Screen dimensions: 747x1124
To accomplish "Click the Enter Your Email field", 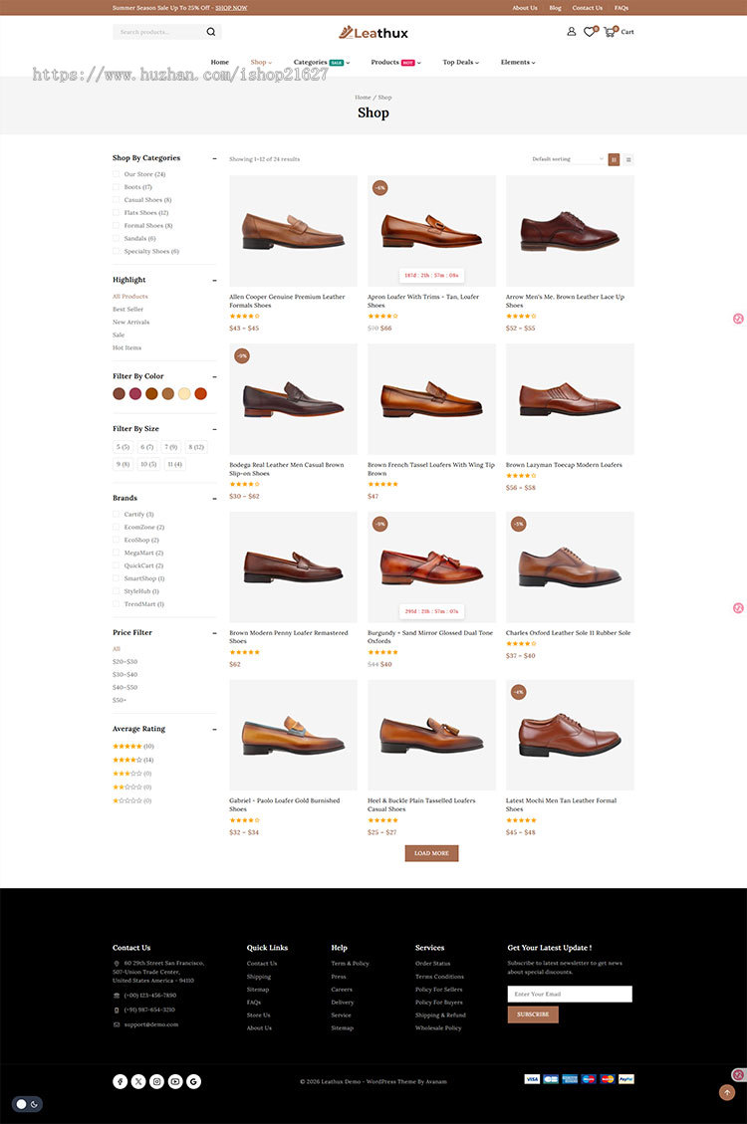I will 570,995.
